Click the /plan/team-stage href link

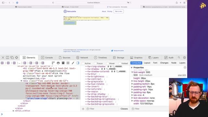[37, 98]
